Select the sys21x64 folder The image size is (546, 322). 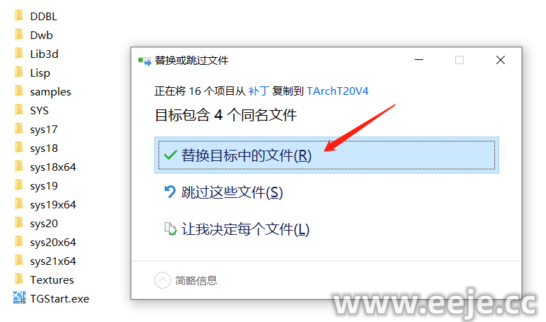click(45, 261)
